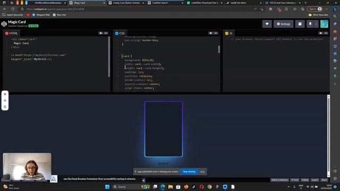The width and height of the screenshot is (340, 191).
Task: Open the Bing sidebar icon
Action: tap(335, 9)
